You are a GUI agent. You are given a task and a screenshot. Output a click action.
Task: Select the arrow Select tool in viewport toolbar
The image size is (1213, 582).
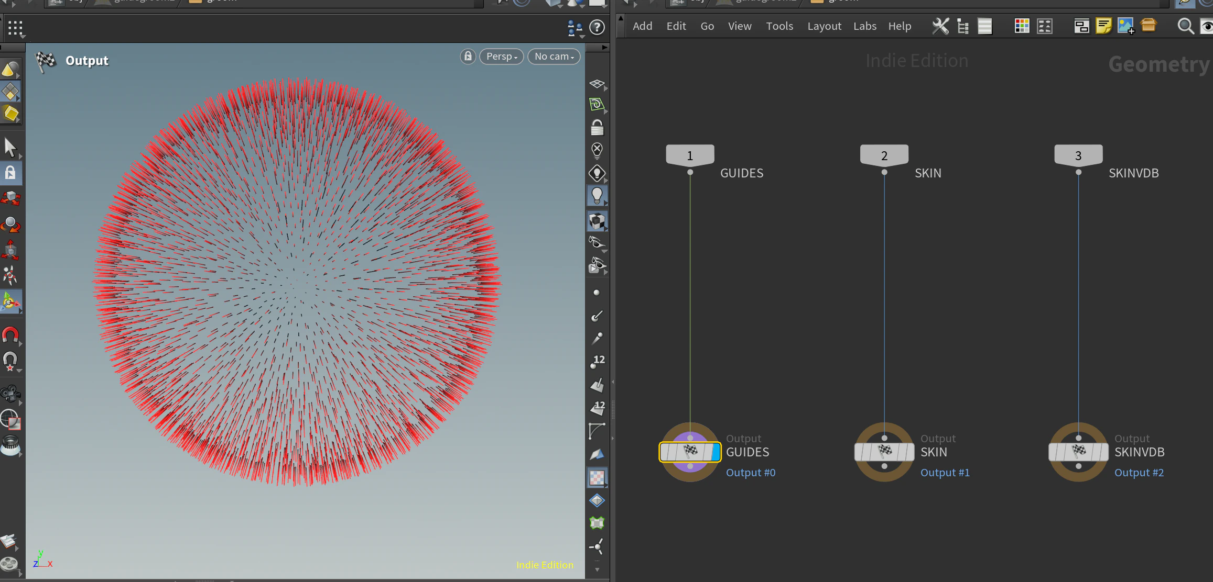(x=10, y=148)
